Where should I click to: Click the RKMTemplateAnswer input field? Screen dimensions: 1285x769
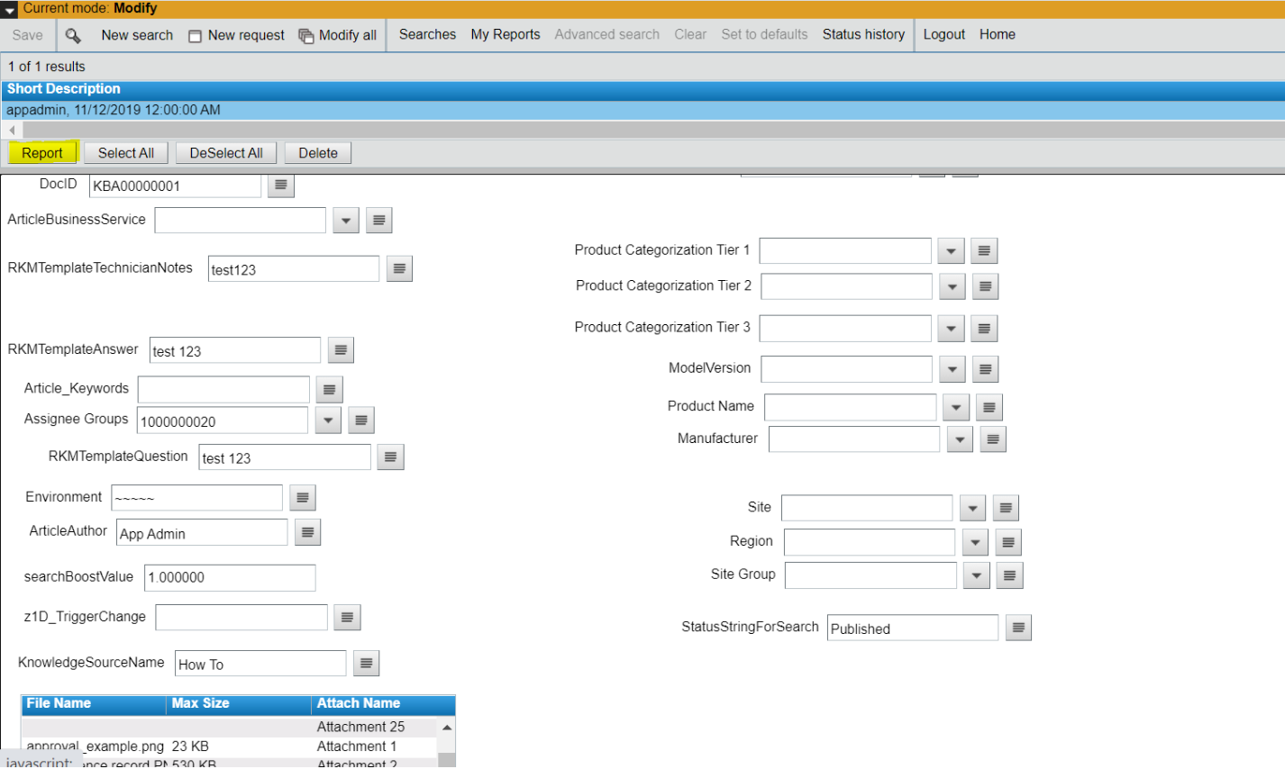pos(235,351)
